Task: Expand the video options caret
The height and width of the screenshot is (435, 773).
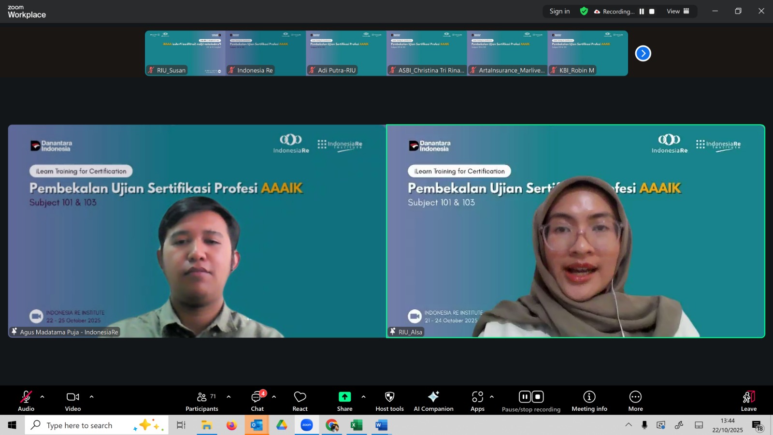Action: point(91,397)
